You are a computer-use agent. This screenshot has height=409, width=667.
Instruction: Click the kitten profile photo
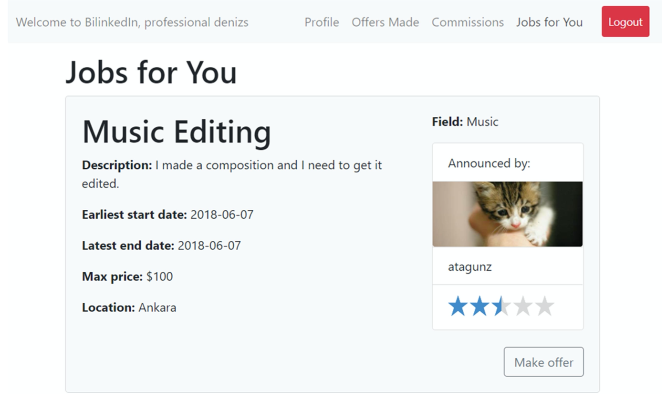pyautogui.click(x=508, y=214)
